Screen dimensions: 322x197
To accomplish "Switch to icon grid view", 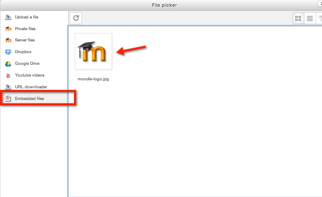I will [x=298, y=18].
